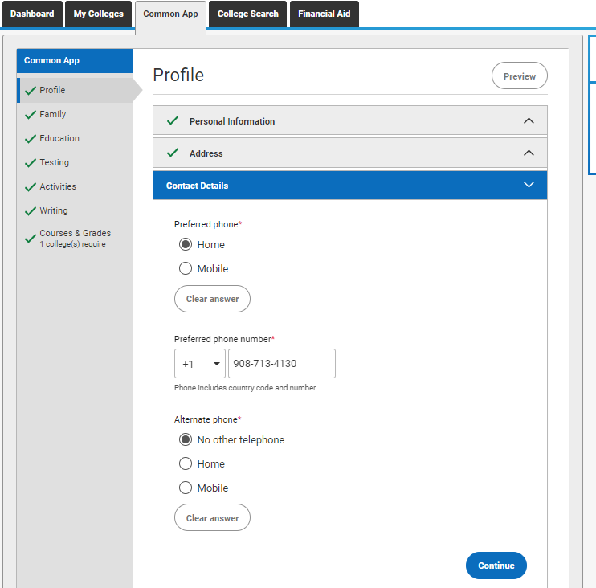Click the Profile green checkmark icon

coord(31,91)
